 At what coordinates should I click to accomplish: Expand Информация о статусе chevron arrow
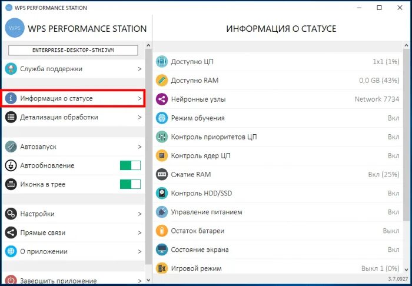(x=140, y=98)
